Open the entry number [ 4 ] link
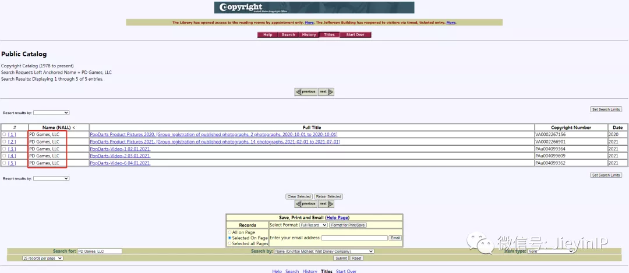Image resolution: width=629 pixels, height=273 pixels. pyautogui.click(x=12, y=156)
